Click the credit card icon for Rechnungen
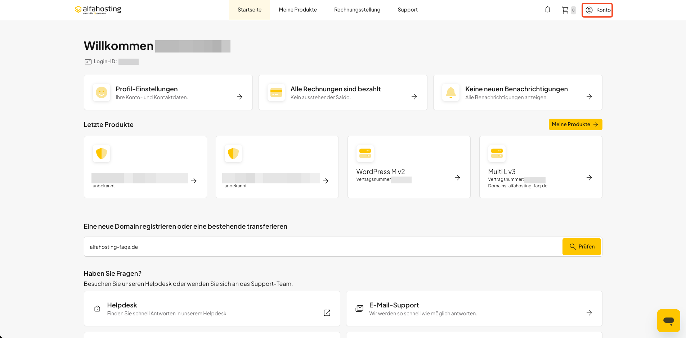This screenshot has width=686, height=338. pyautogui.click(x=276, y=92)
